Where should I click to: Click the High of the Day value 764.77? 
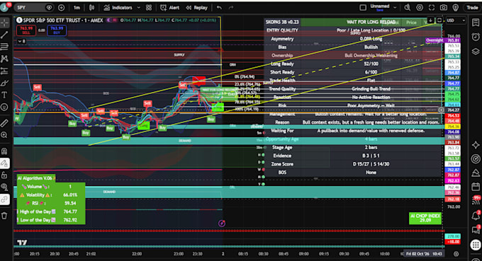point(70,211)
